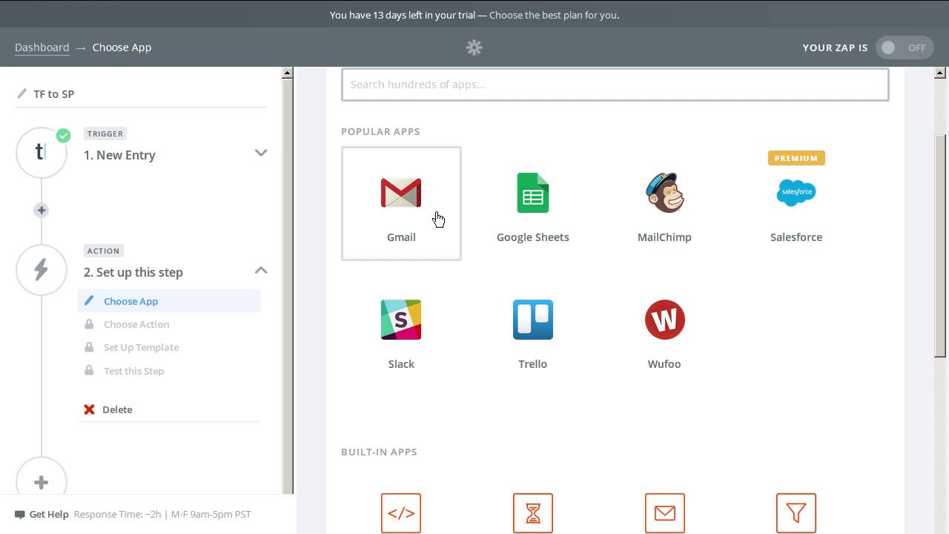Viewport: 949px width, 534px height.
Task: Expand the New Entry trigger step
Action: click(x=261, y=153)
